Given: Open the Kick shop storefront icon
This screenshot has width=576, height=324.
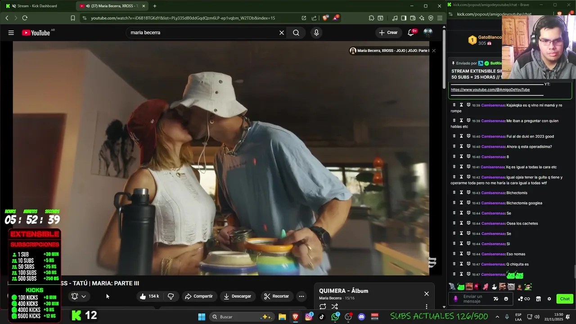Looking at the screenshot, I should tap(538, 299).
